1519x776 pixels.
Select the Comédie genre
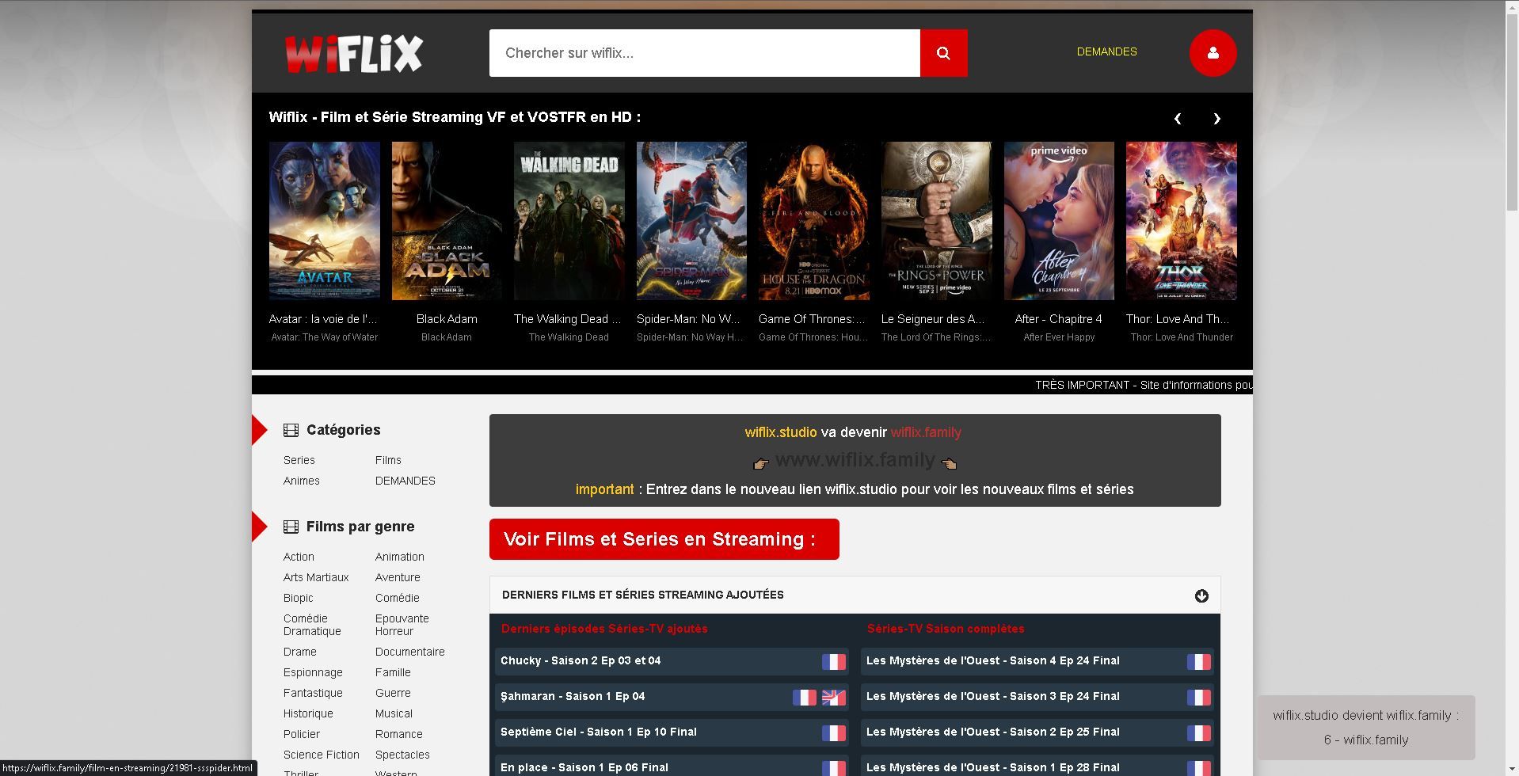tap(398, 598)
